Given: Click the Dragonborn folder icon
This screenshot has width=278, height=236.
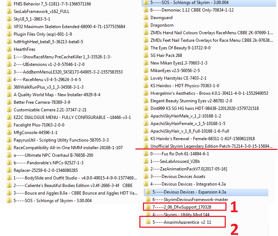Looking at the screenshot, I should [146, 25].
